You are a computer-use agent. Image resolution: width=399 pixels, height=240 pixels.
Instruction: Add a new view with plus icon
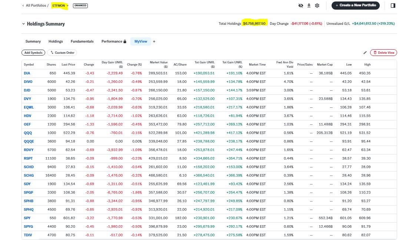coord(154,41)
